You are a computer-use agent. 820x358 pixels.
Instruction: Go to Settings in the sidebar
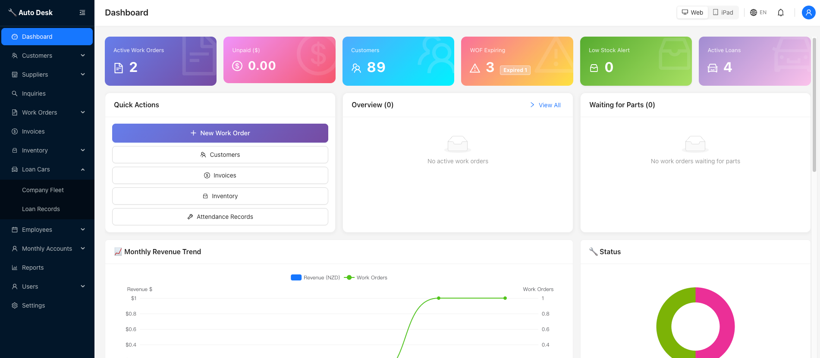(x=47, y=305)
